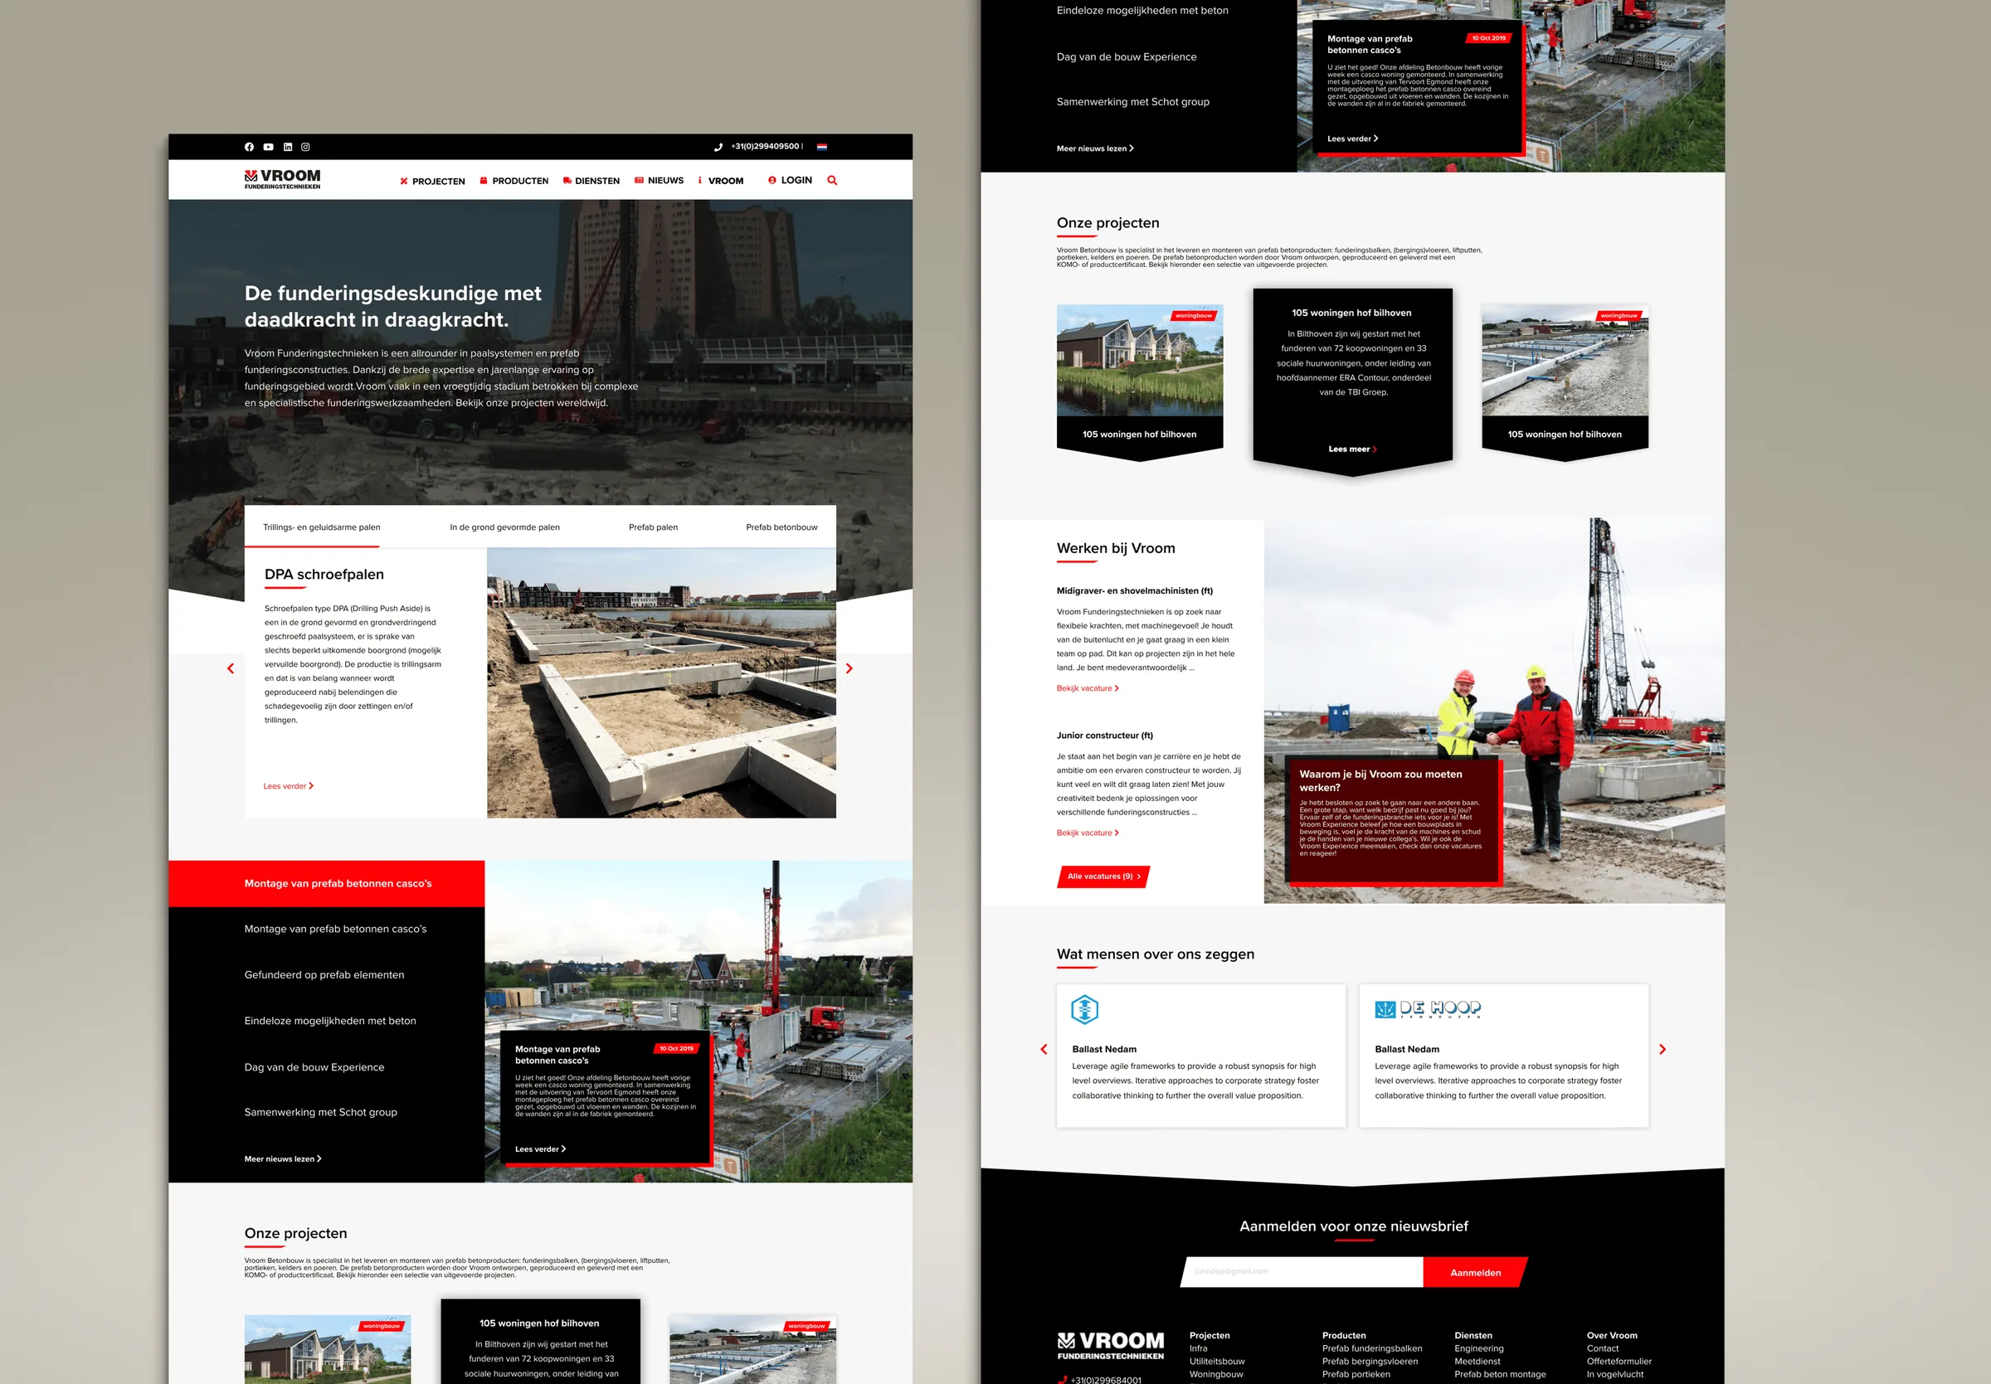The width and height of the screenshot is (1991, 1384).
Task: Open the YouTube social icon
Action: [x=268, y=148]
